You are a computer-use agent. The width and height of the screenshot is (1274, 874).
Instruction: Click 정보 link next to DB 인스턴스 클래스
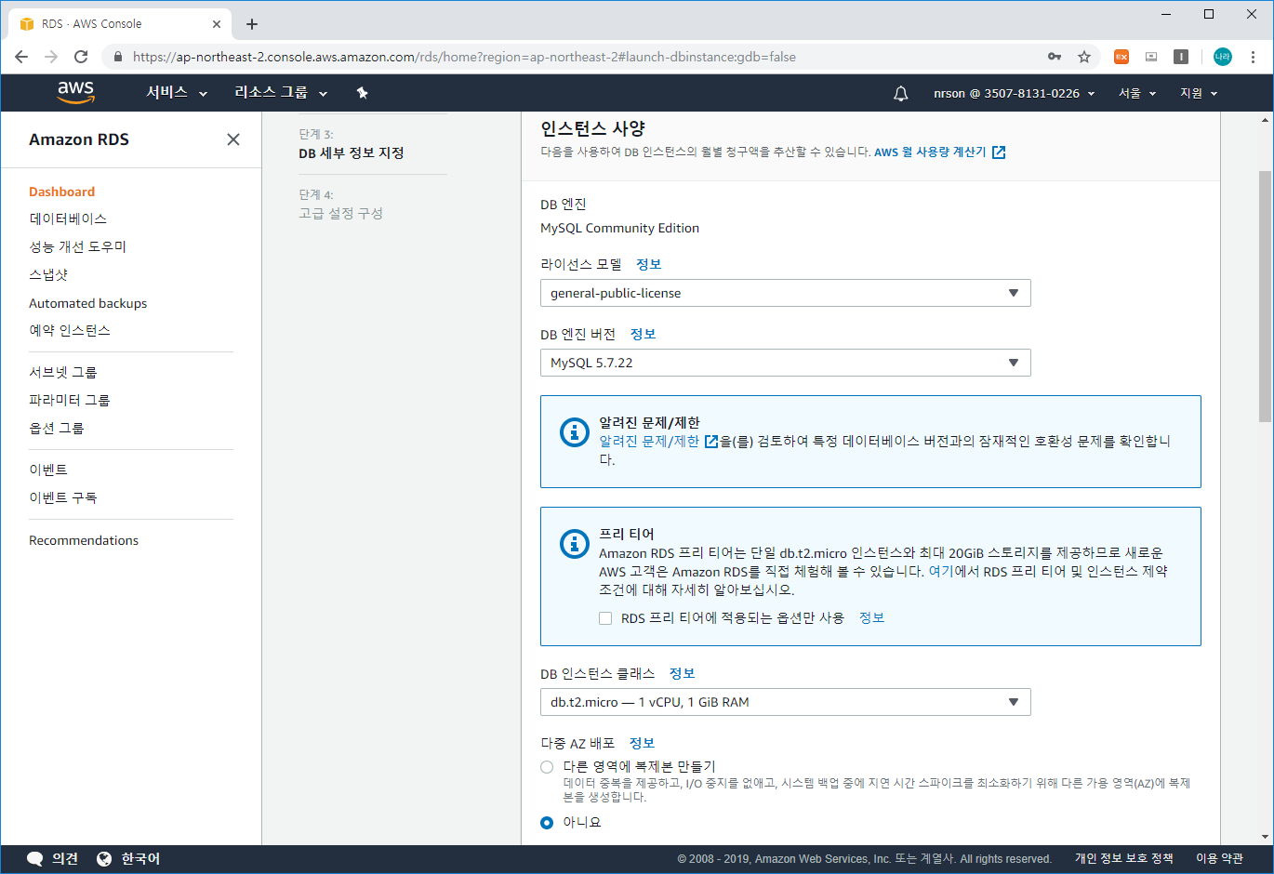click(x=682, y=673)
